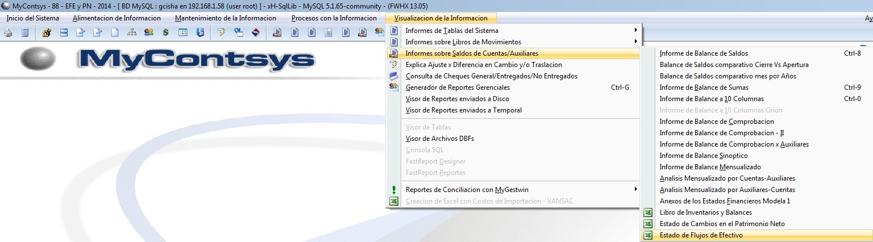Choose Balance de Saldos comparativo Cierre Vs Apertura
The height and width of the screenshot is (242, 873).
click(757, 65)
